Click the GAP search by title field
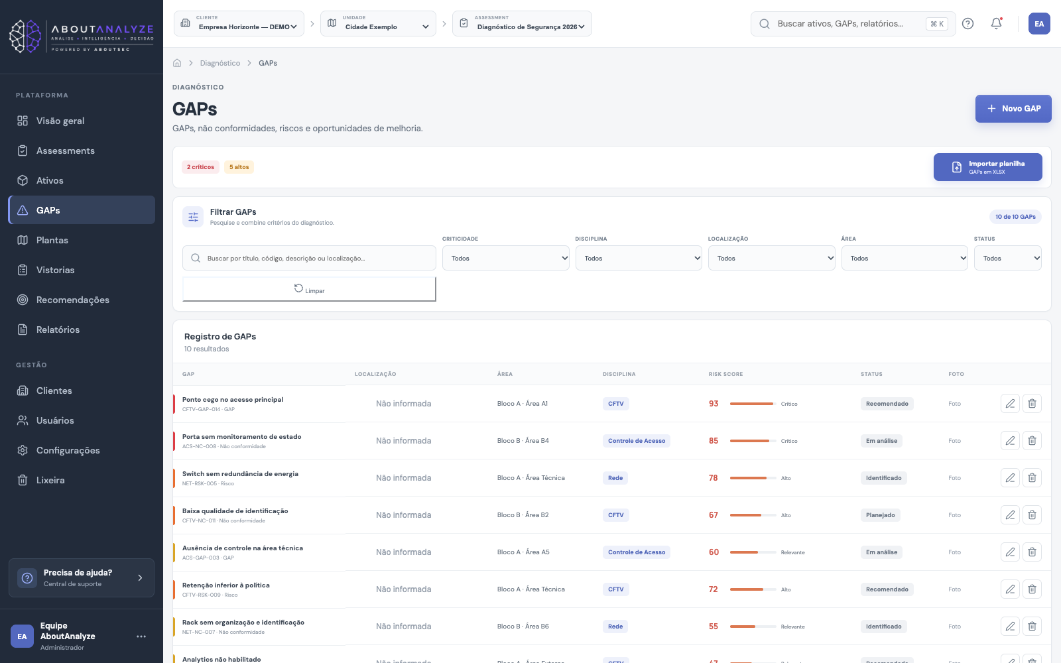 coord(309,258)
